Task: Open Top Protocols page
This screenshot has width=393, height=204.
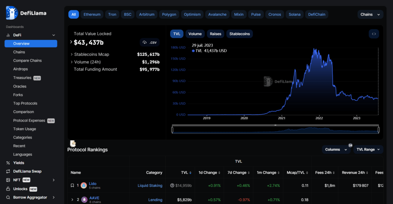Action: point(25,103)
